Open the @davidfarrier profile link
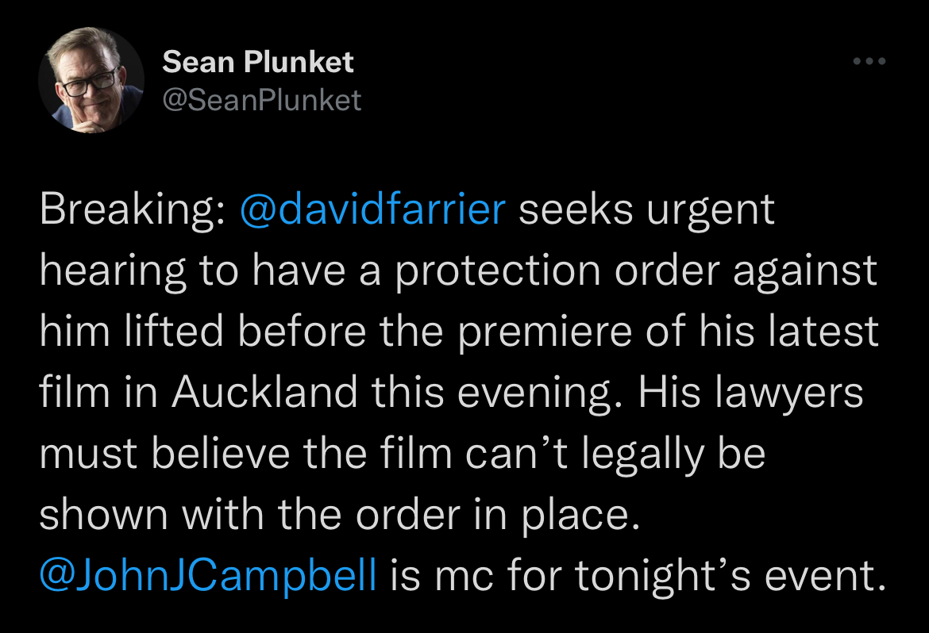This screenshot has width=929, height=633. tap(372, 209)
